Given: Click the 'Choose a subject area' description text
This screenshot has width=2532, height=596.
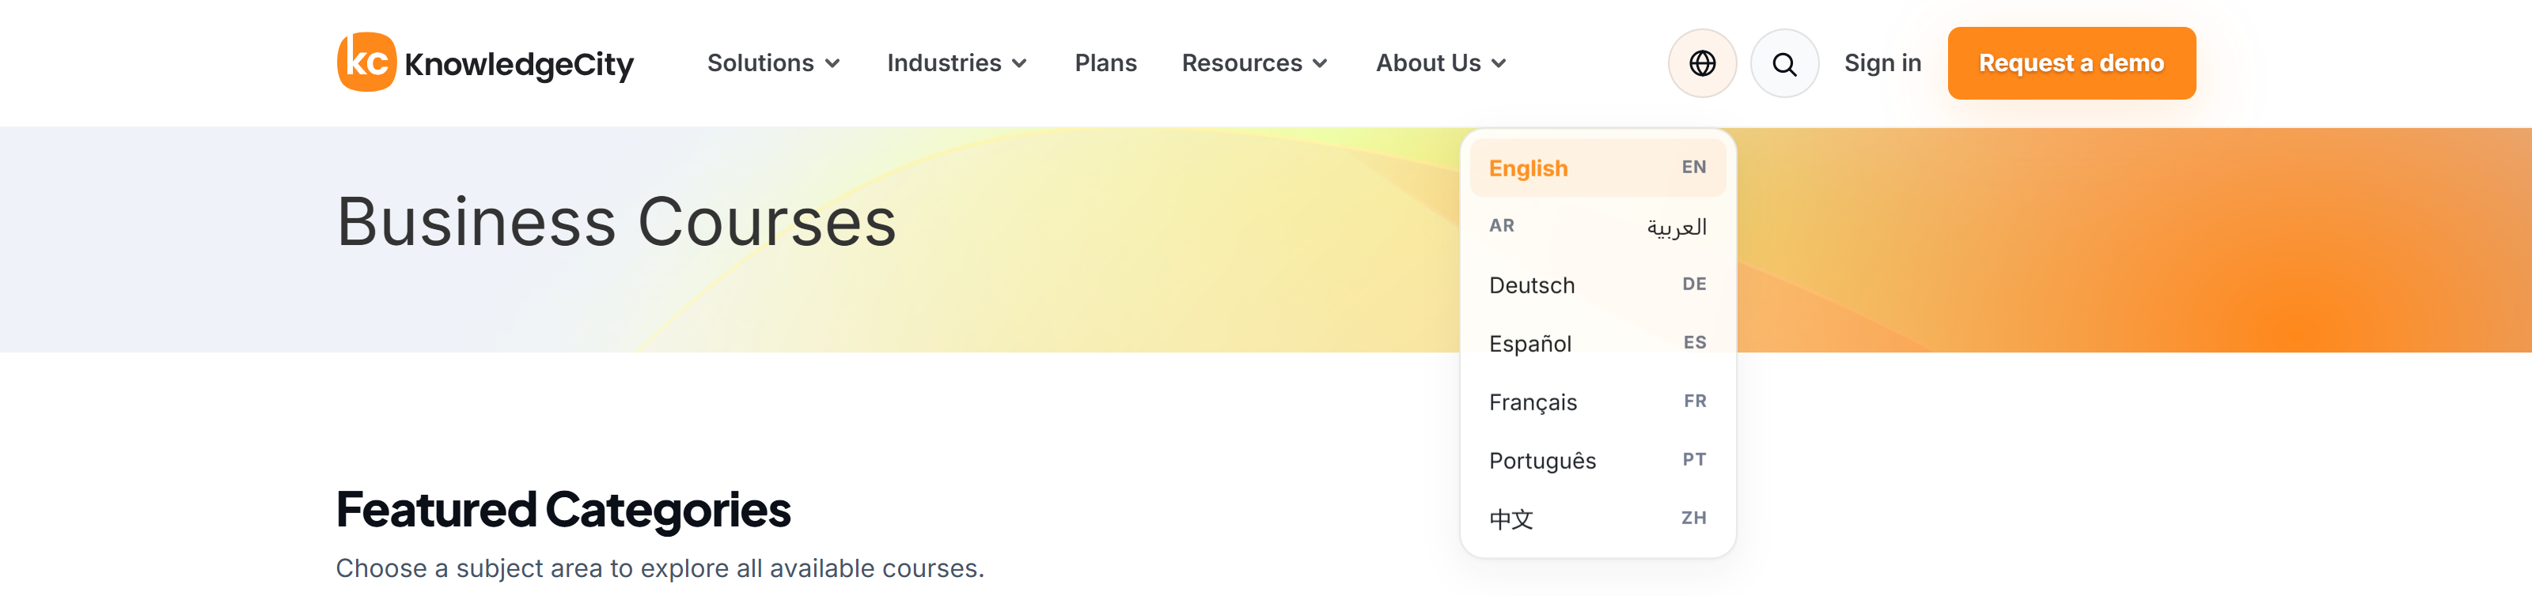Looking at the screenshot, I should click(x=660, y=568).
